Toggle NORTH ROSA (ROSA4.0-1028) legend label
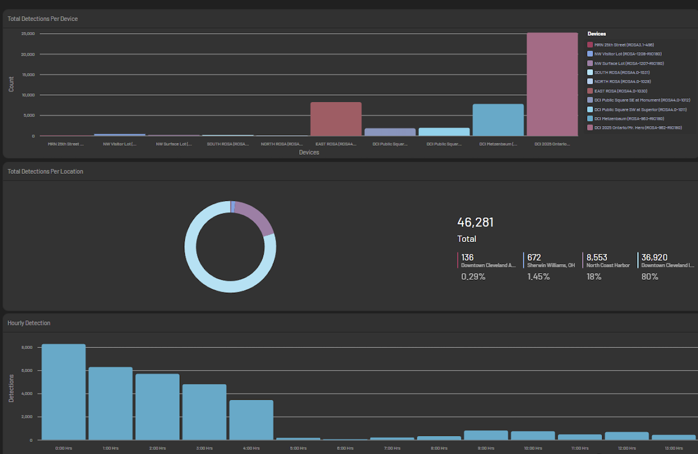The width and height of the screenshot is (698, 454). coord(623,81)
